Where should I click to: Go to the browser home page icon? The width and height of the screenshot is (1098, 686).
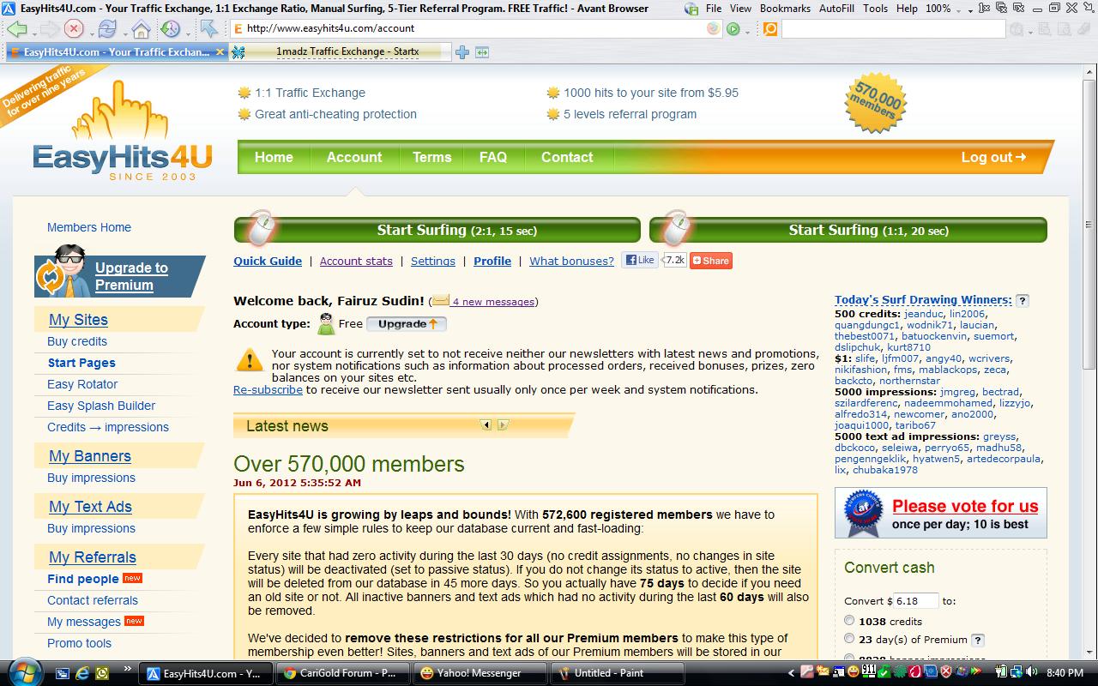[x=141, y=28]
